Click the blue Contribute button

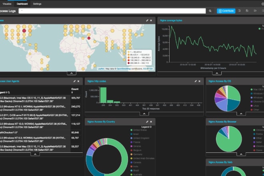[226, 11]
